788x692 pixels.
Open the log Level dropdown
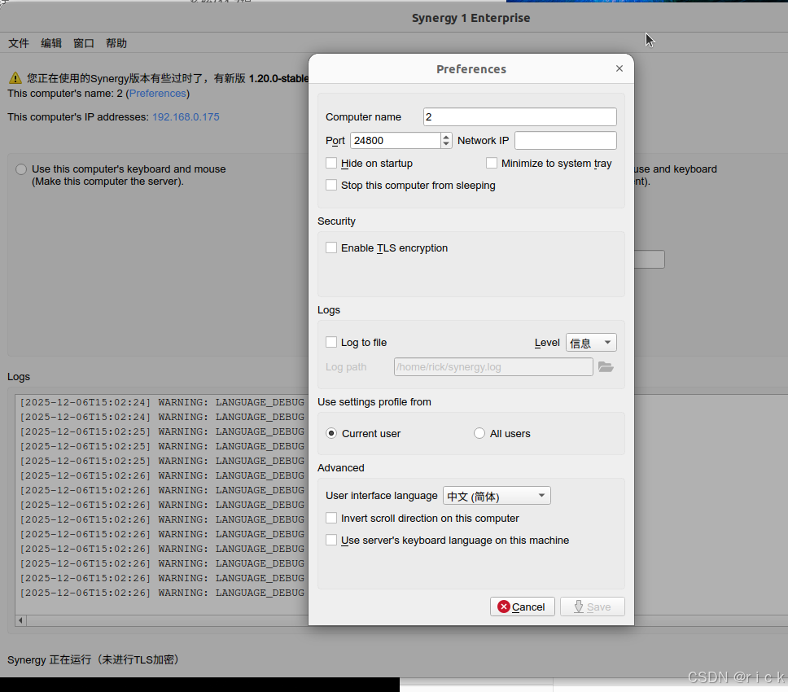pyautogui.click(x=591, y=343)
